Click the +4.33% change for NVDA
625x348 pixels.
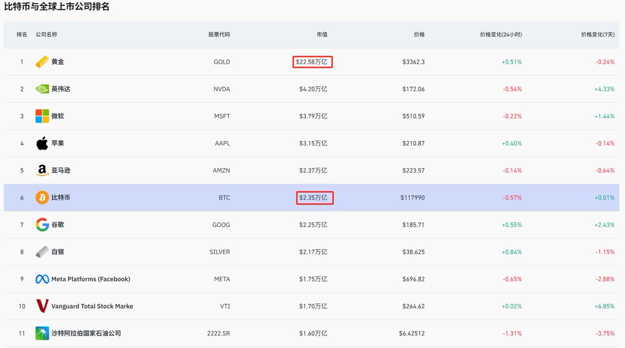point(605,89)
